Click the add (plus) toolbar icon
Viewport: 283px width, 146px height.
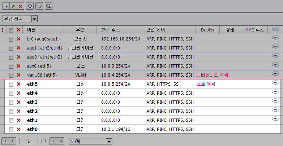(6, 6)
